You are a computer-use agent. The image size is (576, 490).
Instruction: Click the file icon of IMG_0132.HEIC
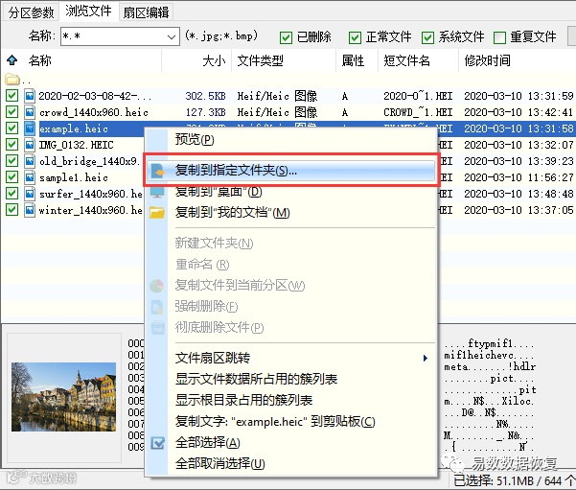tap(30, 145)
